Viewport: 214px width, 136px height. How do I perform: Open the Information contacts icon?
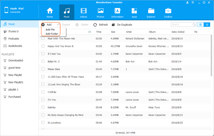[117, 11]
